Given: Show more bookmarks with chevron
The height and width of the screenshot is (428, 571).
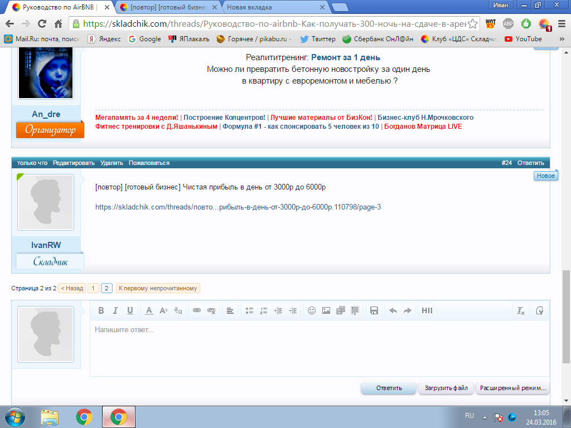Looking at the screenshot, I should [562, 39].
